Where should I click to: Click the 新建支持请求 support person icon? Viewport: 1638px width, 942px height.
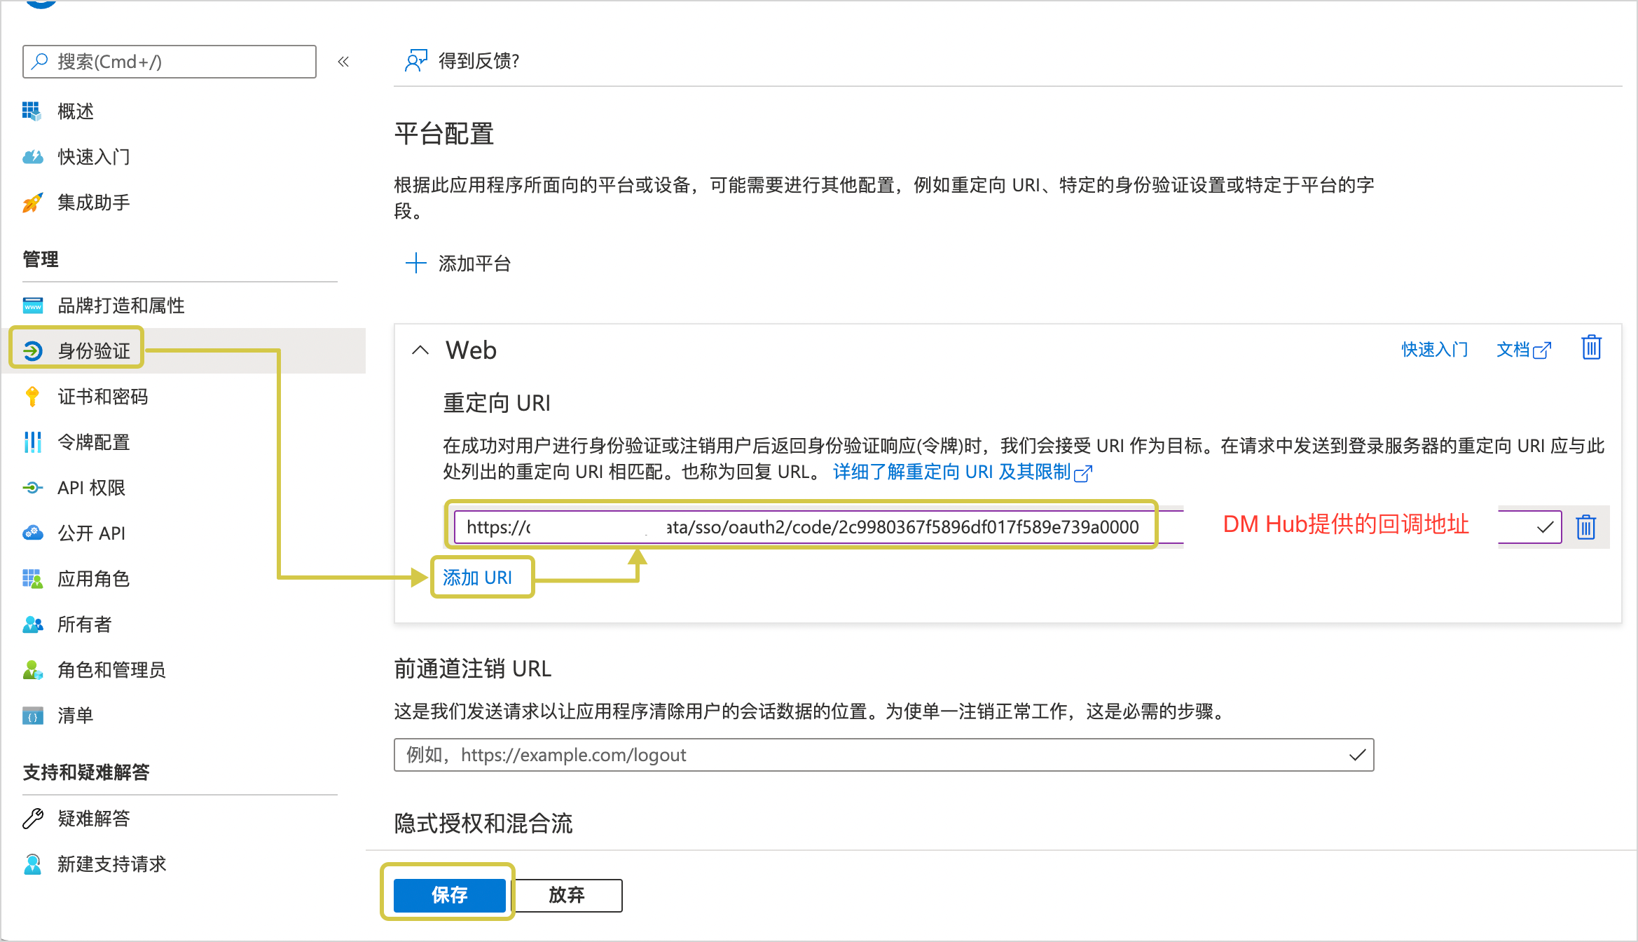[x=32, y=864]
